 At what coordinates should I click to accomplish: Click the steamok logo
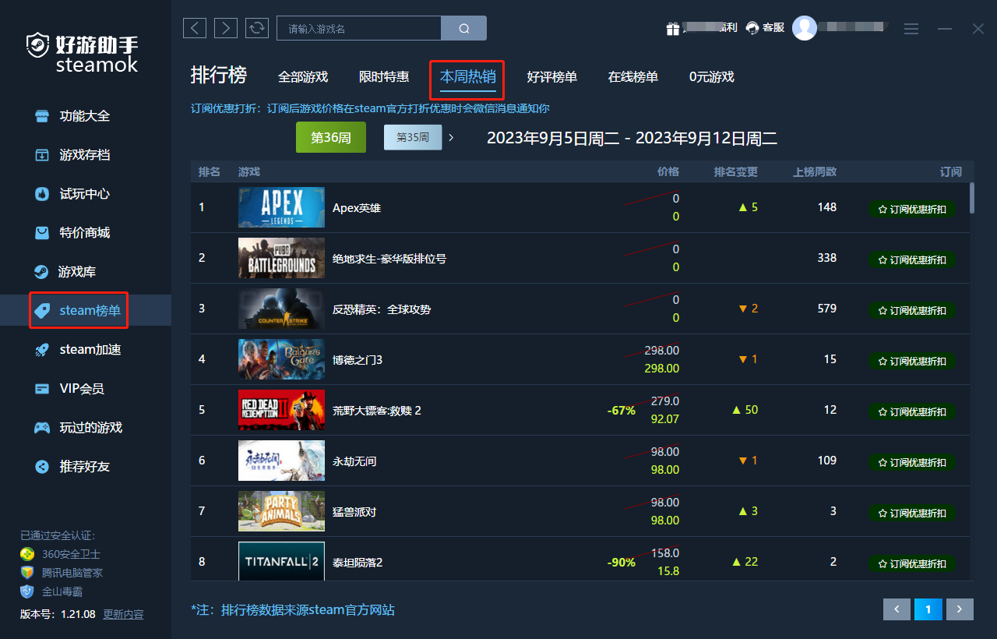click(81, 52)
